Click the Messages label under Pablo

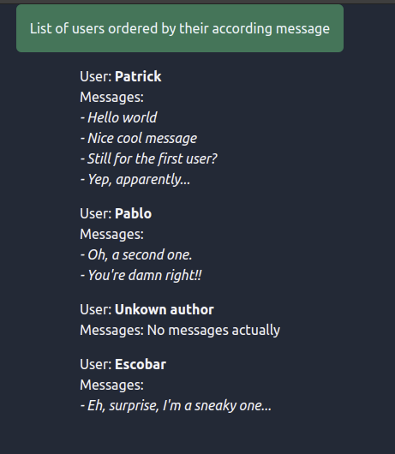(x=111, y=234)
